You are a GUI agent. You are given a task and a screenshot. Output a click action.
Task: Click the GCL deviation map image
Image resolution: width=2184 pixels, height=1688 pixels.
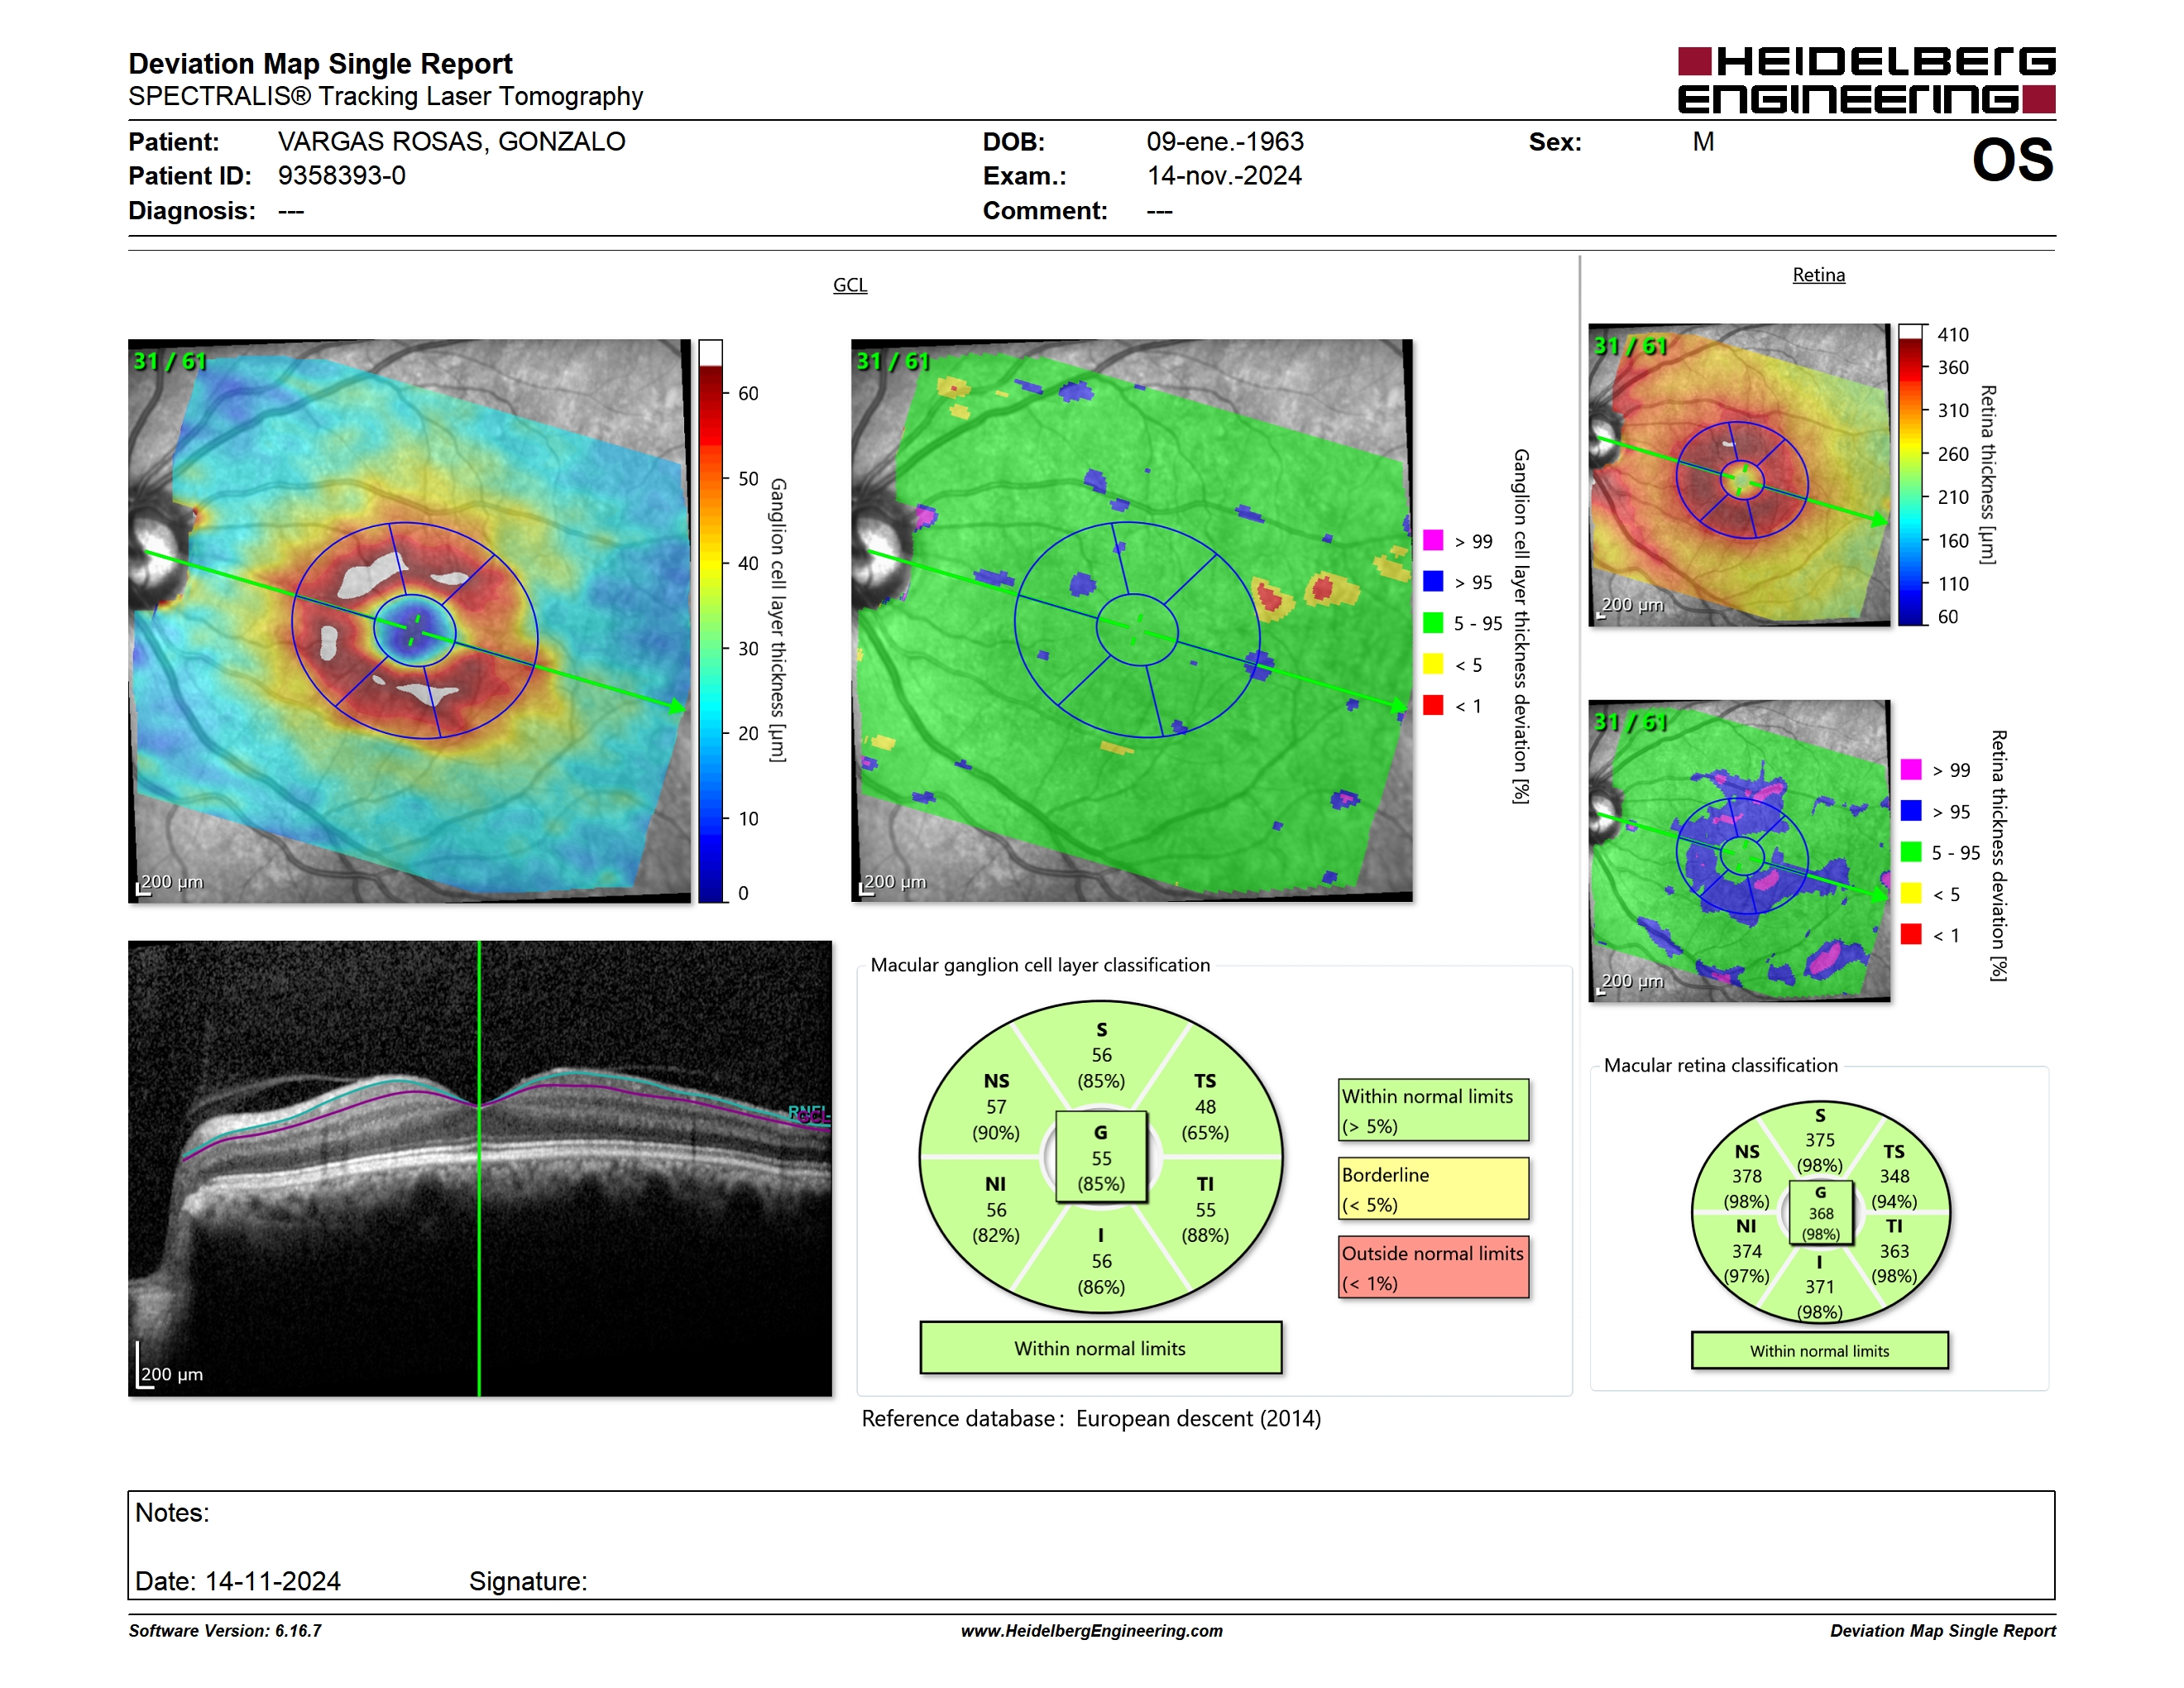coord(1132,621)
